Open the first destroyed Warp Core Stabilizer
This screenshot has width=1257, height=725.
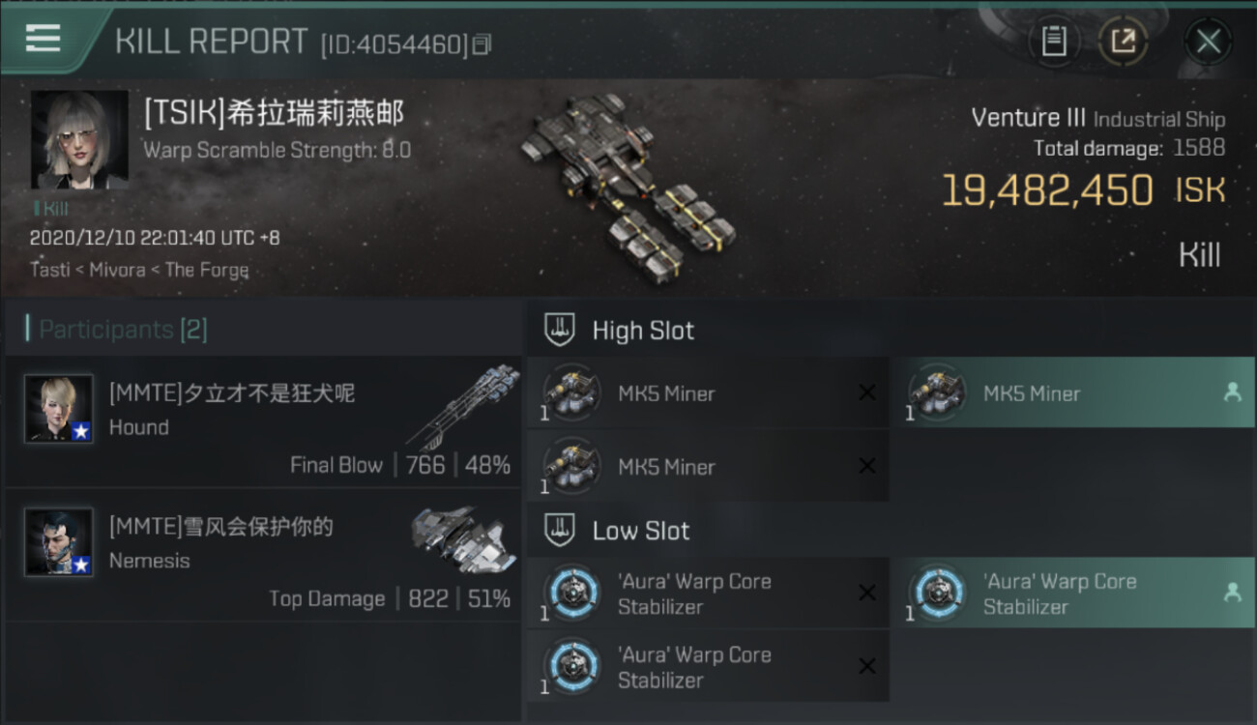point(708,593)
